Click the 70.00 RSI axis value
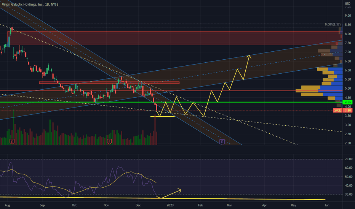355x209 pixels. tap(349, 159)
